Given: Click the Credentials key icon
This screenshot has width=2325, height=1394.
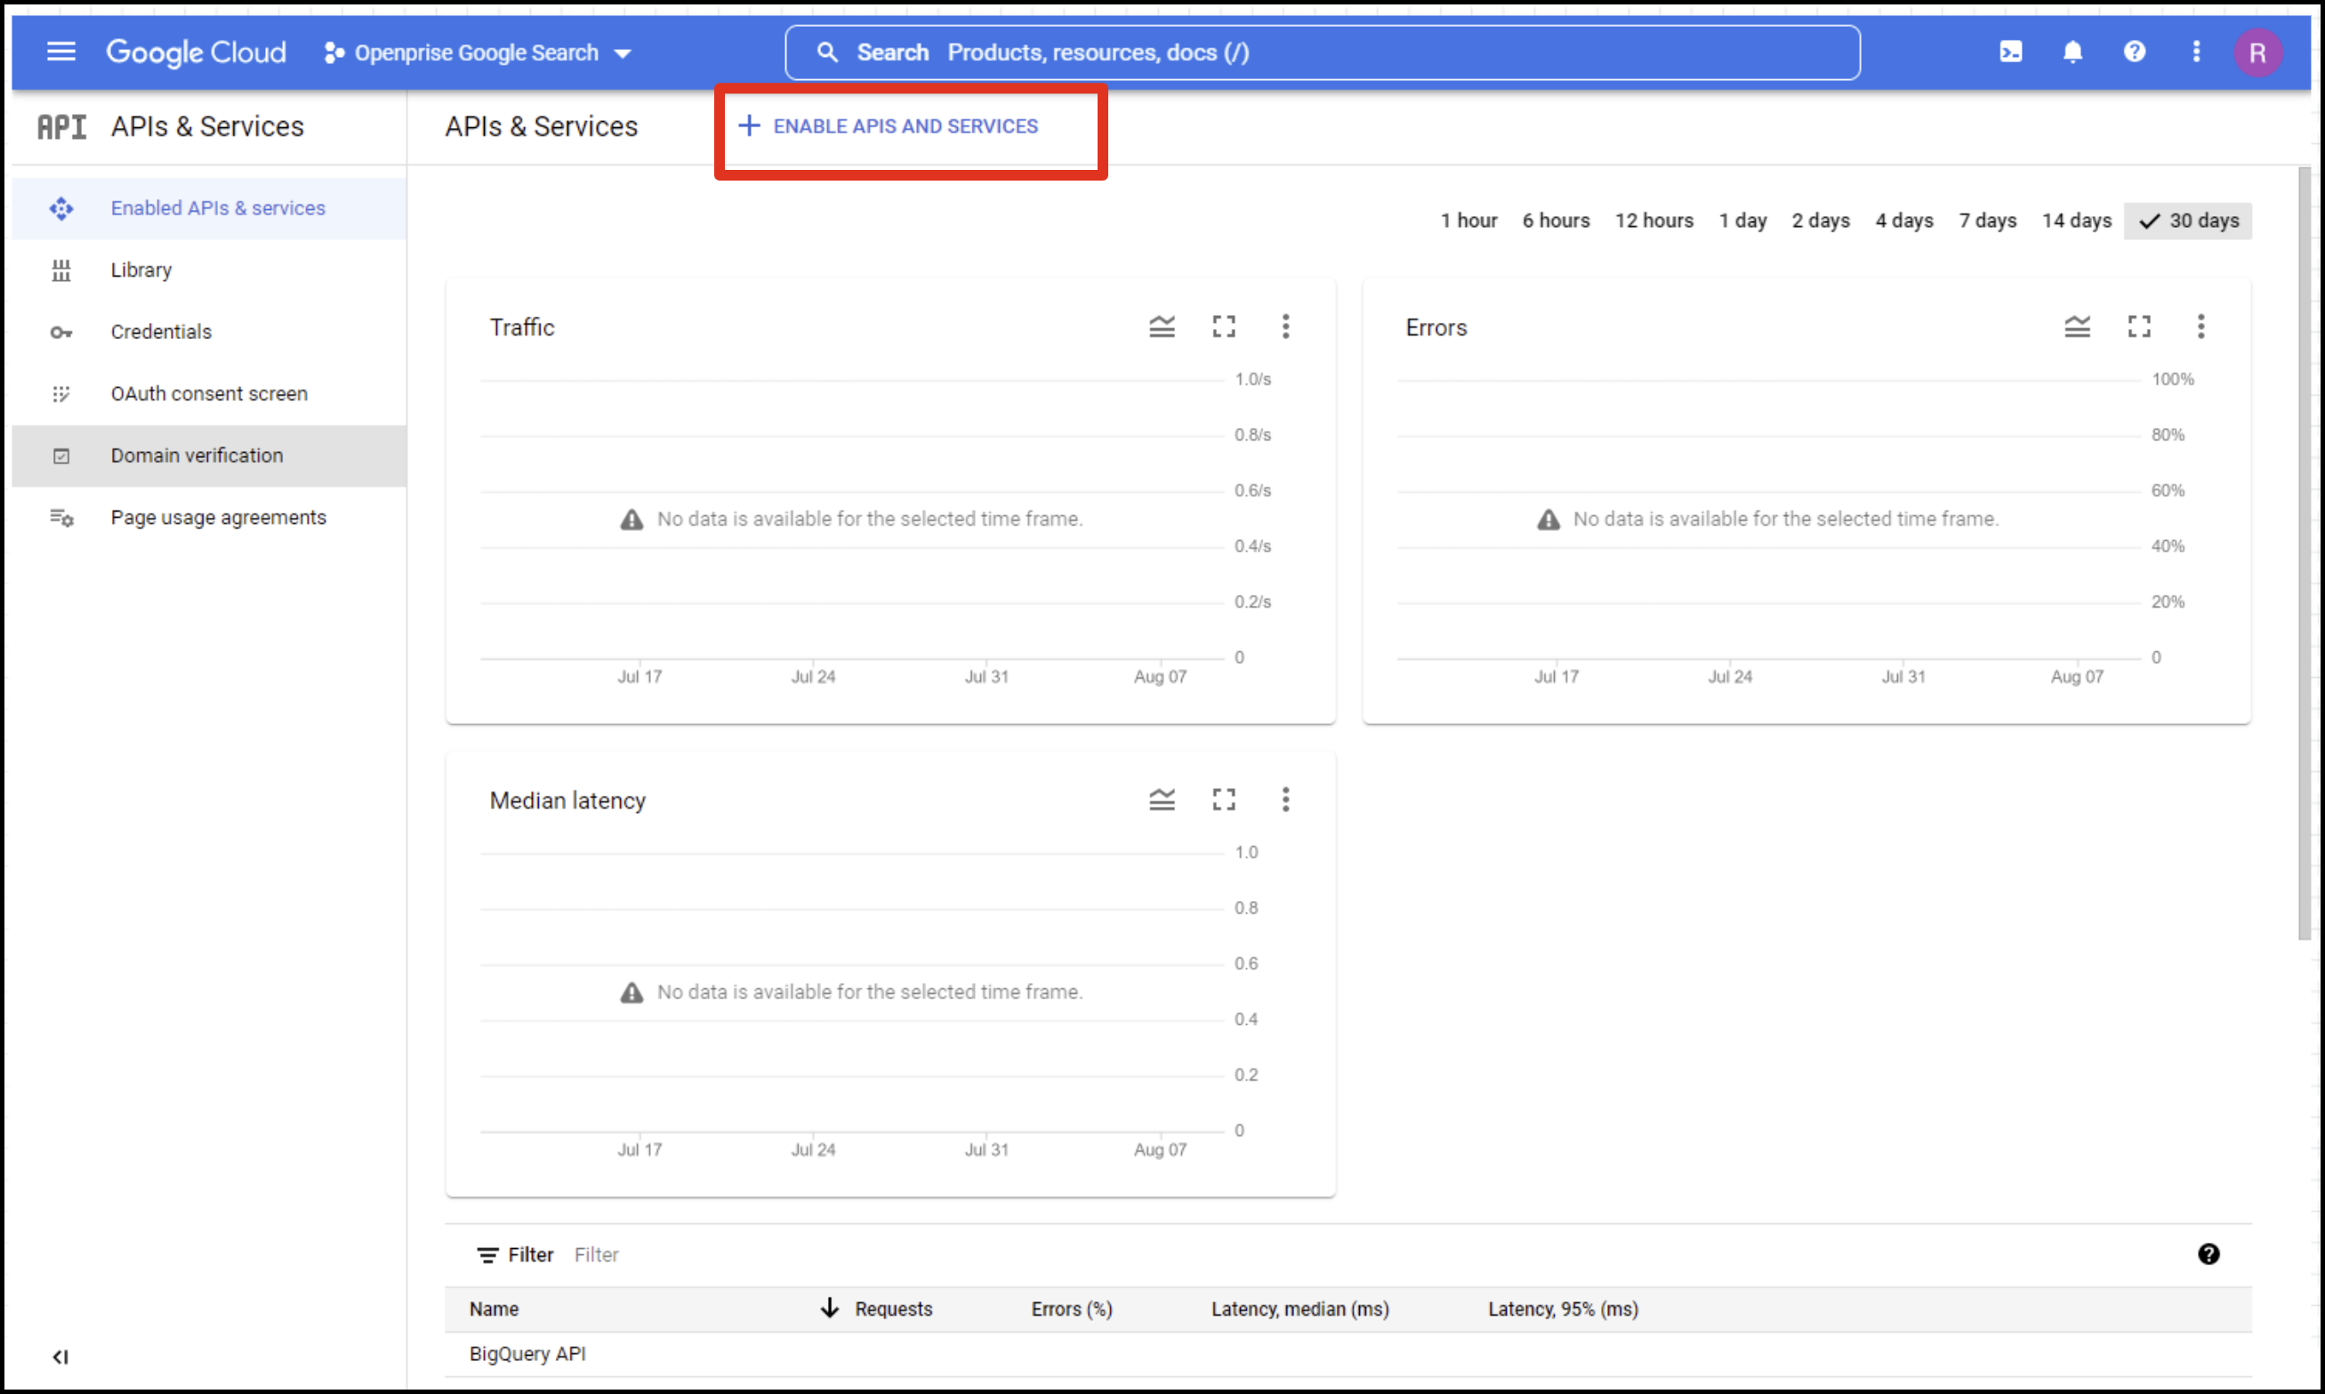Looking at the screenshot, I should pyautogui.click(x=61, y=333).
